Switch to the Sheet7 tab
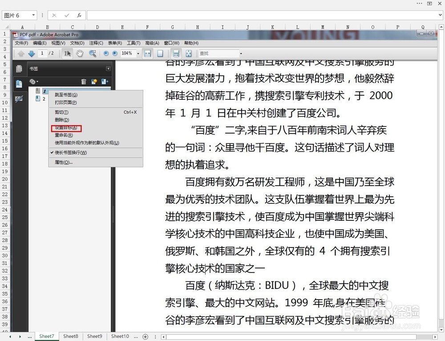The height and width of the screenshot is (341, 445). [47, 337]
